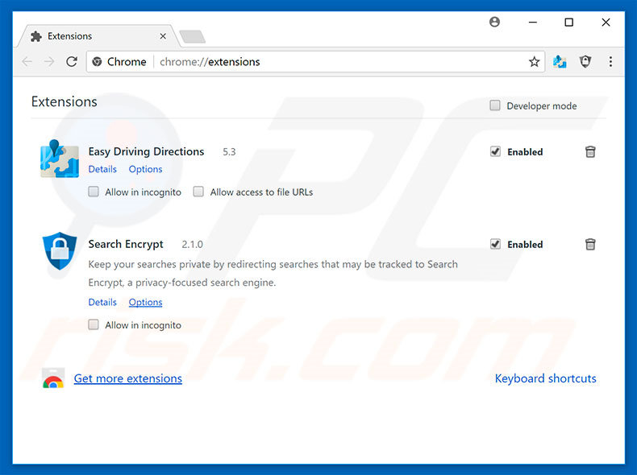Open the user profile icon
This screenshot has height=475, width=637.
[494, 22]
